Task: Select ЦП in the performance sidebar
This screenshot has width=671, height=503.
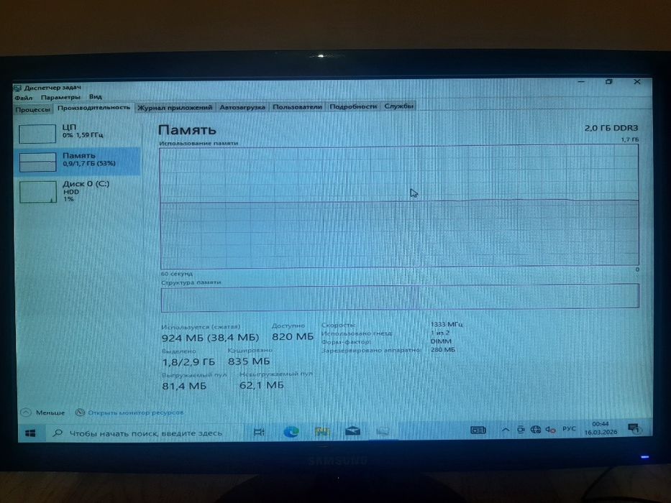Action: 78,133
